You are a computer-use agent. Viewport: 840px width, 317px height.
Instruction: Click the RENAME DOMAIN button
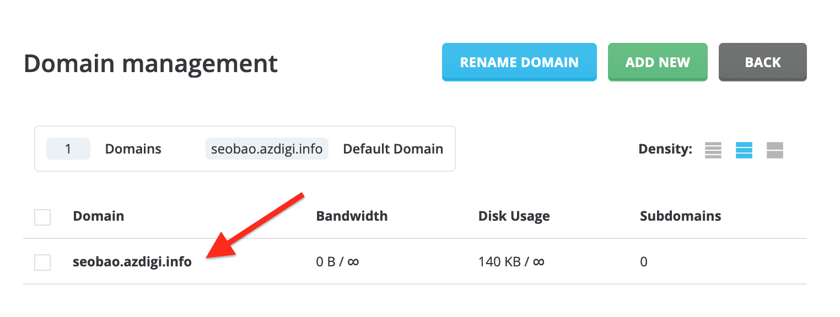(519, 63)
